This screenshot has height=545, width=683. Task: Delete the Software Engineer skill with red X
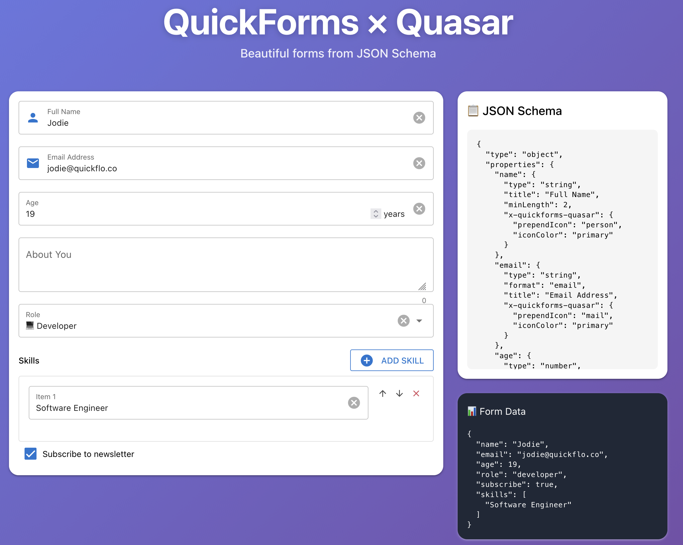[x=416, y=393]
